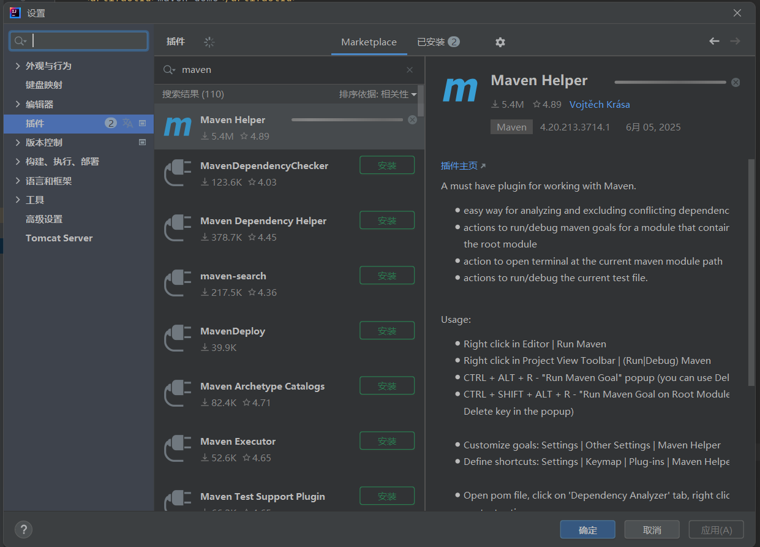Click MavenDependencyChecker plug icon

(178, 173)
